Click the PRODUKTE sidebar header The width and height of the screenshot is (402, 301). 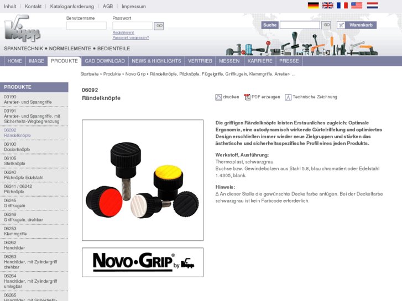coord(34,87)
